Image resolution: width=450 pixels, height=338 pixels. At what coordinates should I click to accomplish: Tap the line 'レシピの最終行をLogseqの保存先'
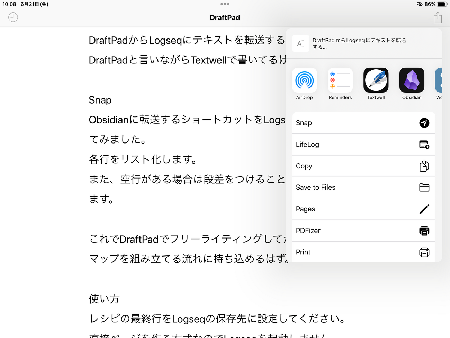coord(217,319)
